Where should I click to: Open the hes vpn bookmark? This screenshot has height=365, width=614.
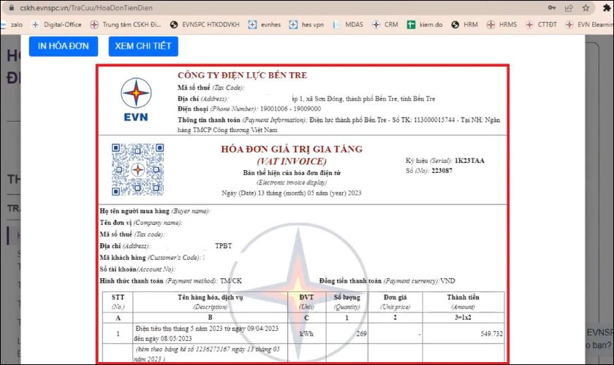tap(306, 25)
